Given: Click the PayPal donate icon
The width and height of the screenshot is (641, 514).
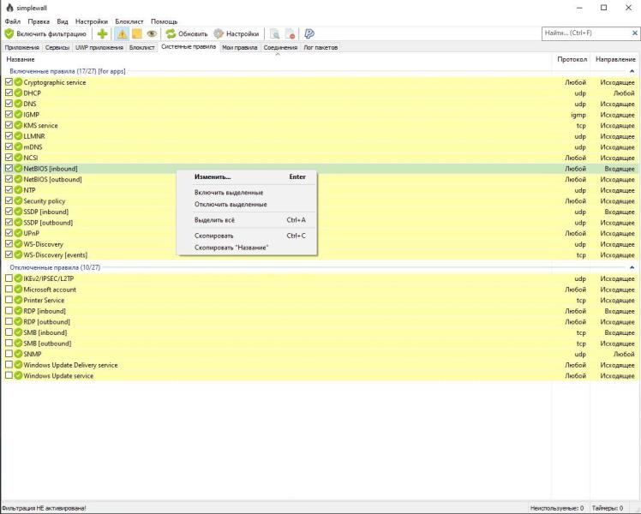Looking at the screenshot, I should pos(309,34).
